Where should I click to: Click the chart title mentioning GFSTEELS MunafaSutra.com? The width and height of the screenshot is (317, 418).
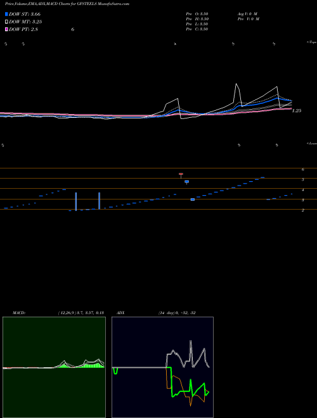pyautogui.click(x=67, y=4)
